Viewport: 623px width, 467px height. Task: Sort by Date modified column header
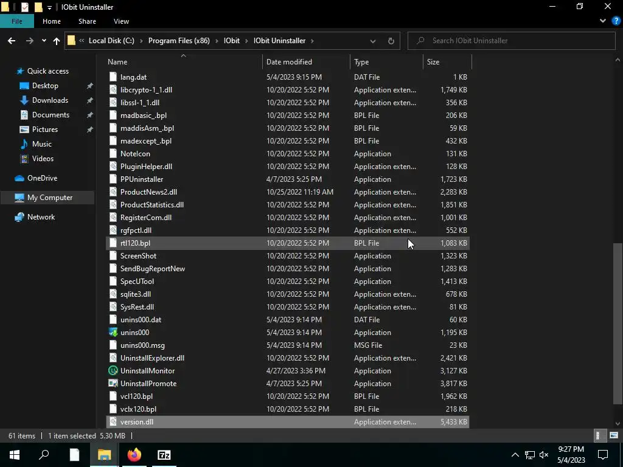click(306, 62)
